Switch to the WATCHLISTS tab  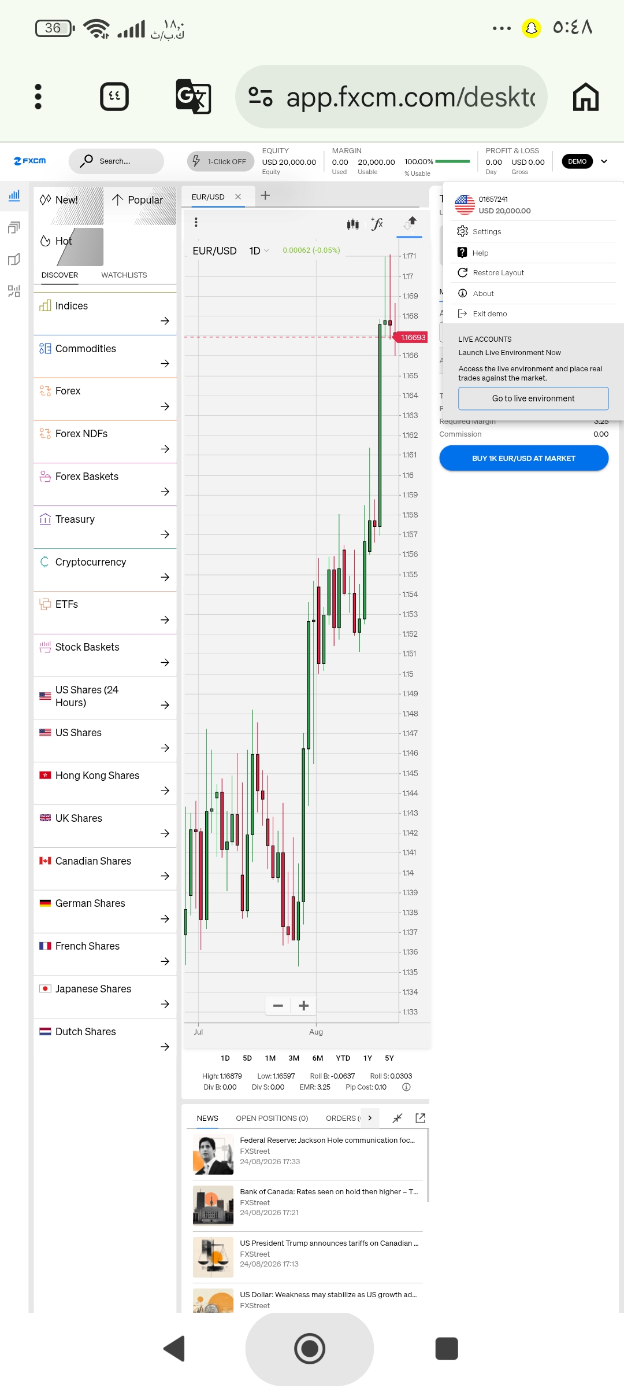[124, 275]
